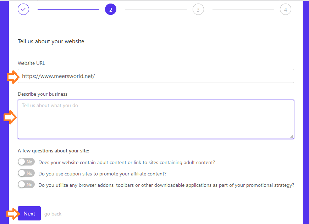This screenshot has height=224, width=309.
Task: Click the adult content question text
Action: tap(127, 163)
